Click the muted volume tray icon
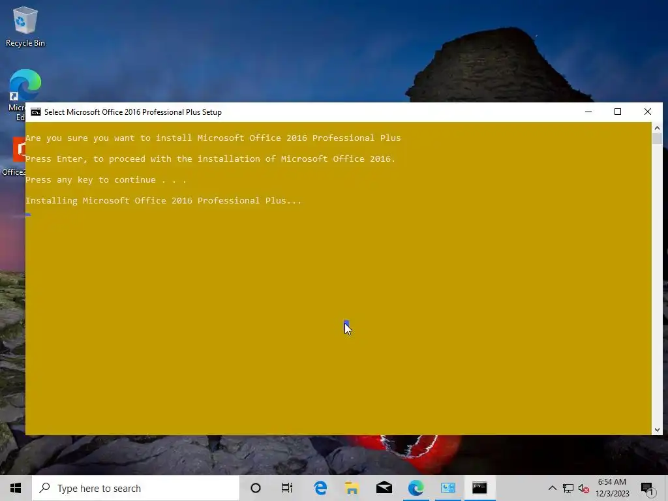Image resolution: width=668 pixels, height=501 pixels. tap(584, 488)
